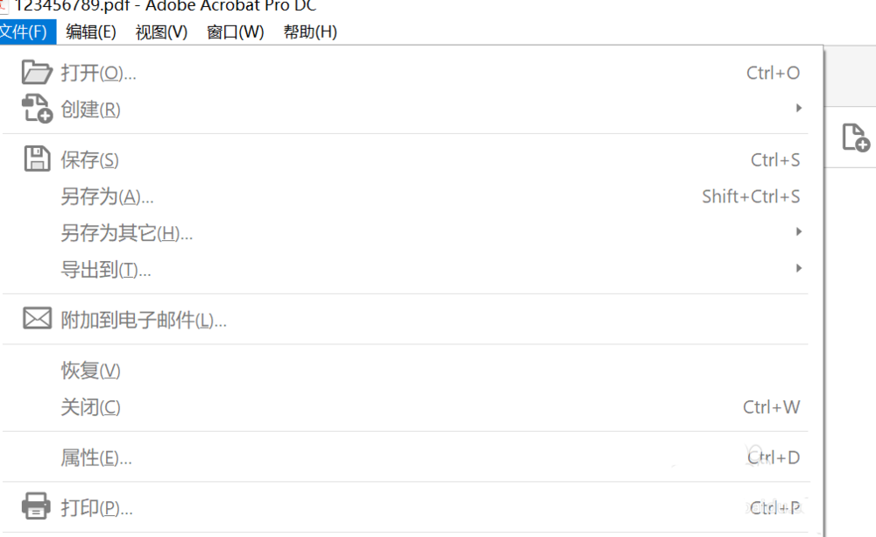876x537 pixels.
Task: Open the 编辑(E) menu
Action: [91, 32]
